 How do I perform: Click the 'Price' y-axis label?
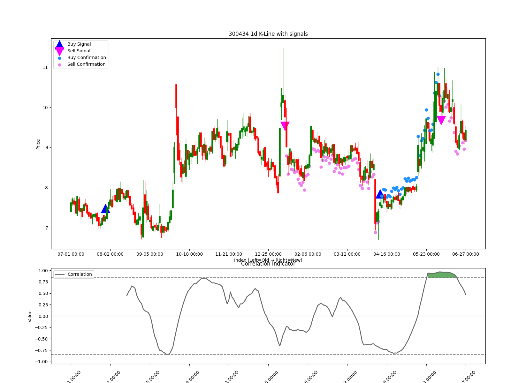pyautogui.click(x=38, y=144)
